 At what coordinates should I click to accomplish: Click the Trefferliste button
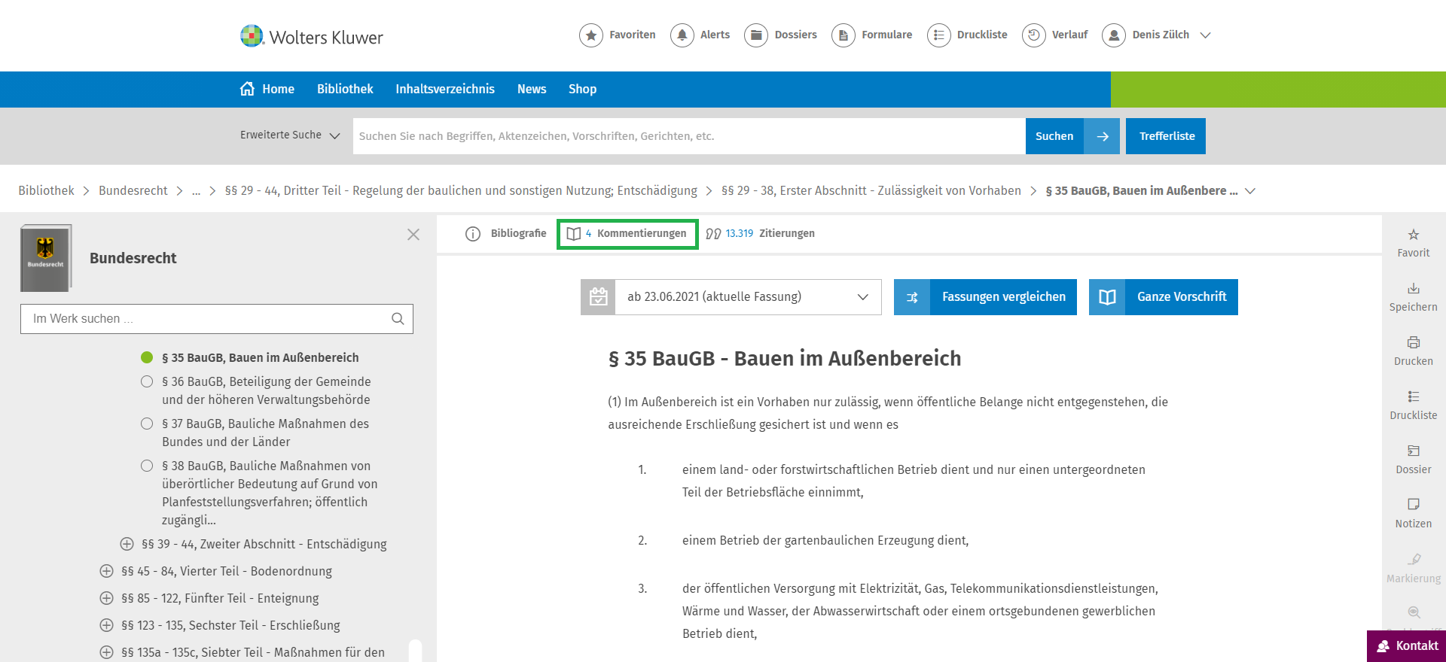coord(1165,136)
